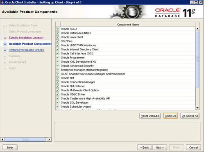Click the message details text area

coord(127,132)
